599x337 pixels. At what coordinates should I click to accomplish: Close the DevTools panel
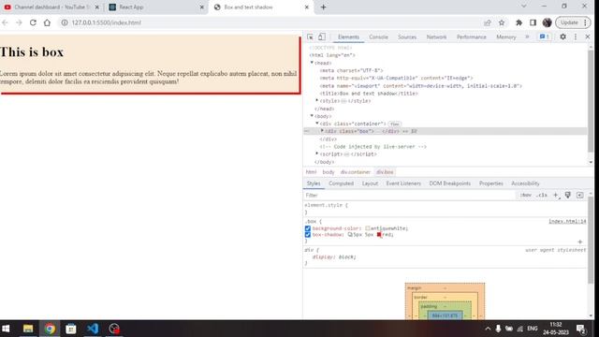588,37
